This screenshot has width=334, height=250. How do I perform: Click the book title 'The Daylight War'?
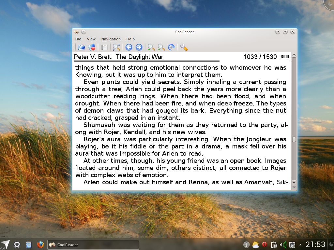[x=140, y=57]
